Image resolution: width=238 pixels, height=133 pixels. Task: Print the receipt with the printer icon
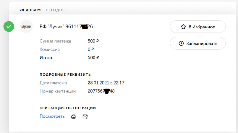click(x=74, y=117)
